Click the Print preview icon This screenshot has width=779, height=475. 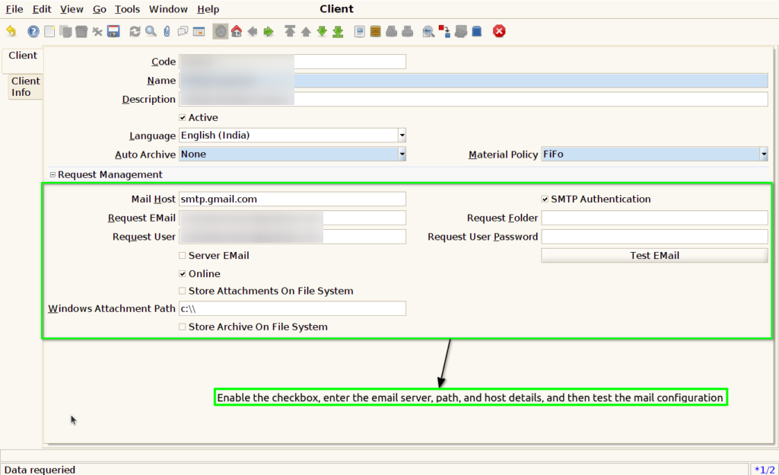pos(392,31)
